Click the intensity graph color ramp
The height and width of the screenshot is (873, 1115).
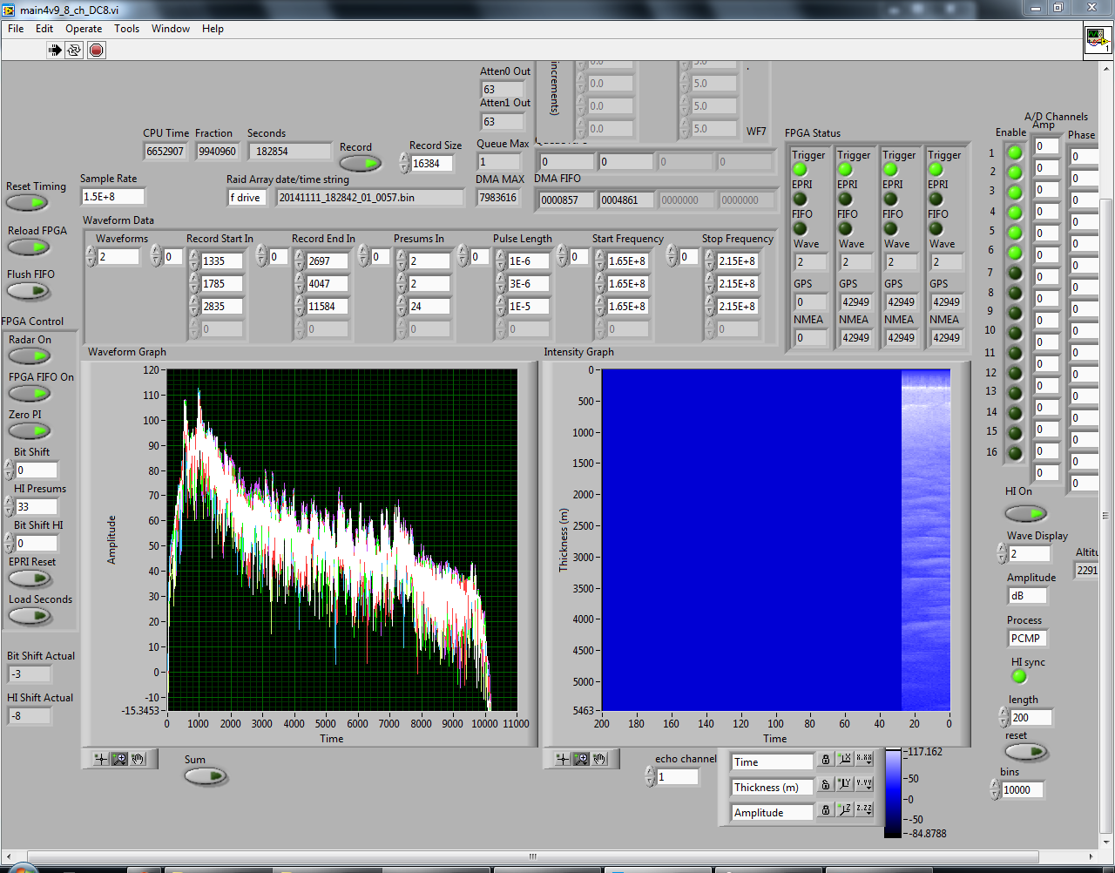[x=893, y=792]
